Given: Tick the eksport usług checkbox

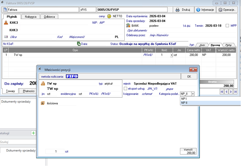Looking at the screenshot, I should [x=125, y=89].
